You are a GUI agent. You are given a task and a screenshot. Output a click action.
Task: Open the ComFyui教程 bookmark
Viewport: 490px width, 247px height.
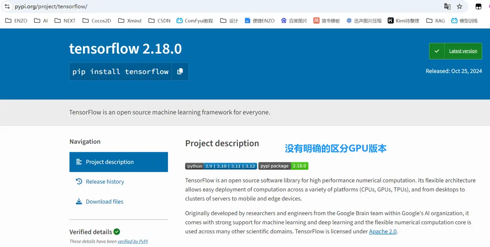(x=195, y=20)
